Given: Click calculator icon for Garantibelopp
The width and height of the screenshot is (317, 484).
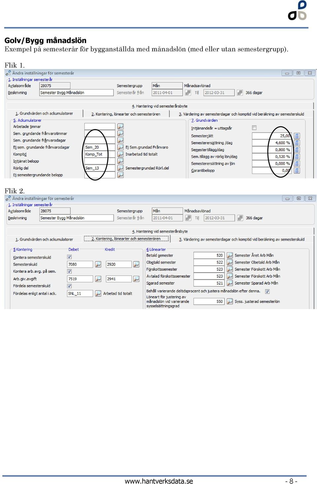Looking at the screenshot, I should coord(297,171).
